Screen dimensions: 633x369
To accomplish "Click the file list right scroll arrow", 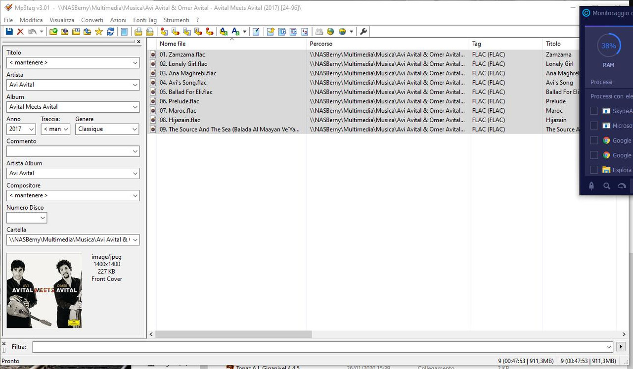I will (x=624, y=334).
